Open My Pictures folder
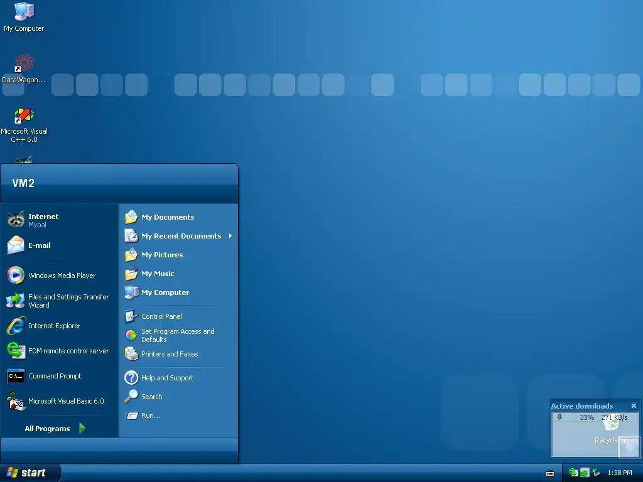This screenshot has width=643, height=482. tap(179, 255)
